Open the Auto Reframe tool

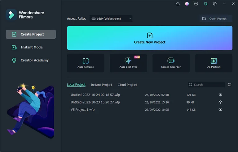point(86,63)
